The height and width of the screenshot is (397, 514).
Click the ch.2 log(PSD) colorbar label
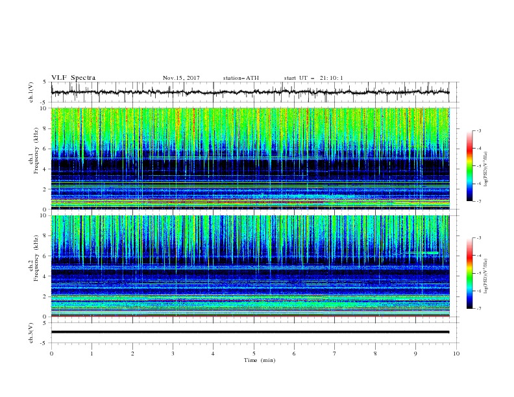click(x=485, y=276)
